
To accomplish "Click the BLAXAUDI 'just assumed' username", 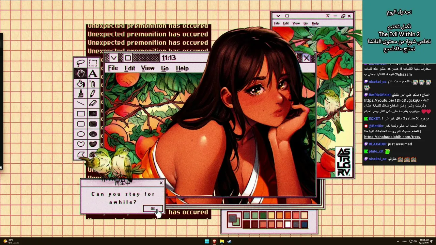I will [x=377, y=144].
